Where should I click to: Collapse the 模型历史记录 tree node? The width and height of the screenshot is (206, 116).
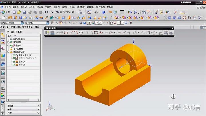click(8, 52)
